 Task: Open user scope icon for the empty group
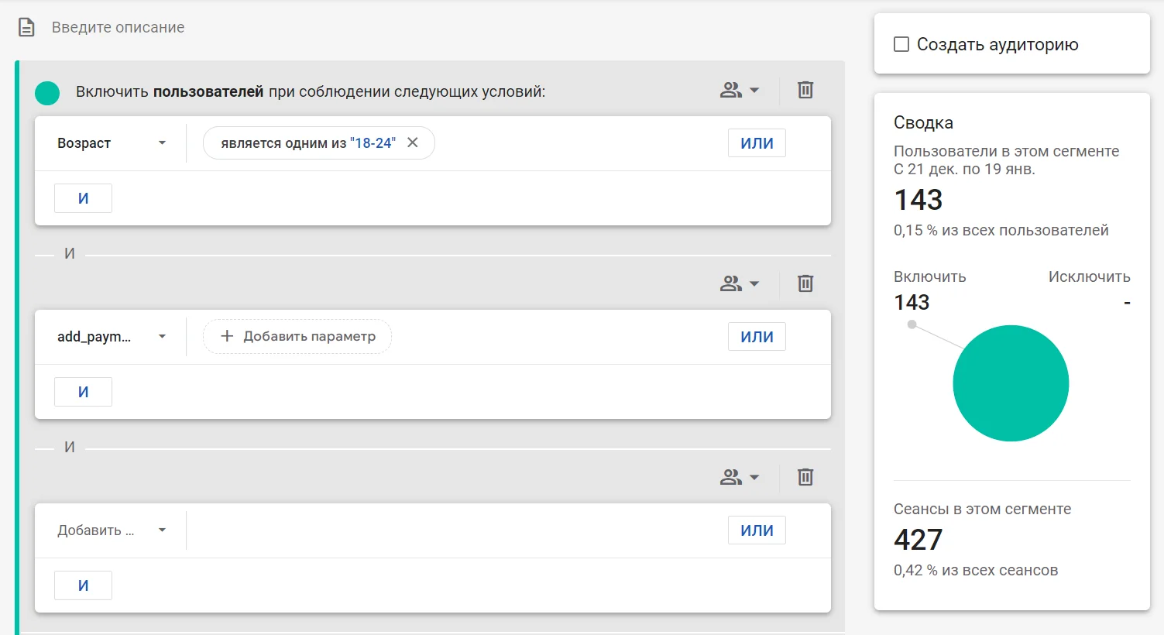(x=739, y=477)
